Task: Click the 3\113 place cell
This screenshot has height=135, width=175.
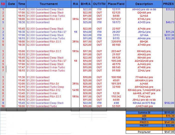Action: point(116,35)
